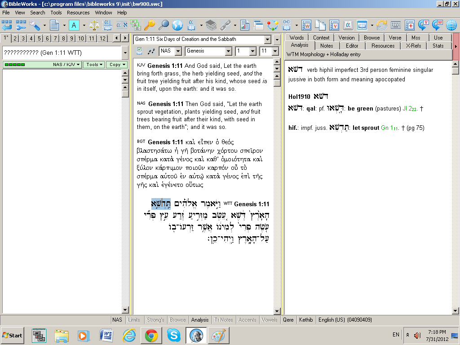
Task: Click the Jl 2:22 green reference link
Action: tap(409, 109)
